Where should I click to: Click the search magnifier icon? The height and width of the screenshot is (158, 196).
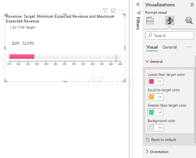coord(150,36)
